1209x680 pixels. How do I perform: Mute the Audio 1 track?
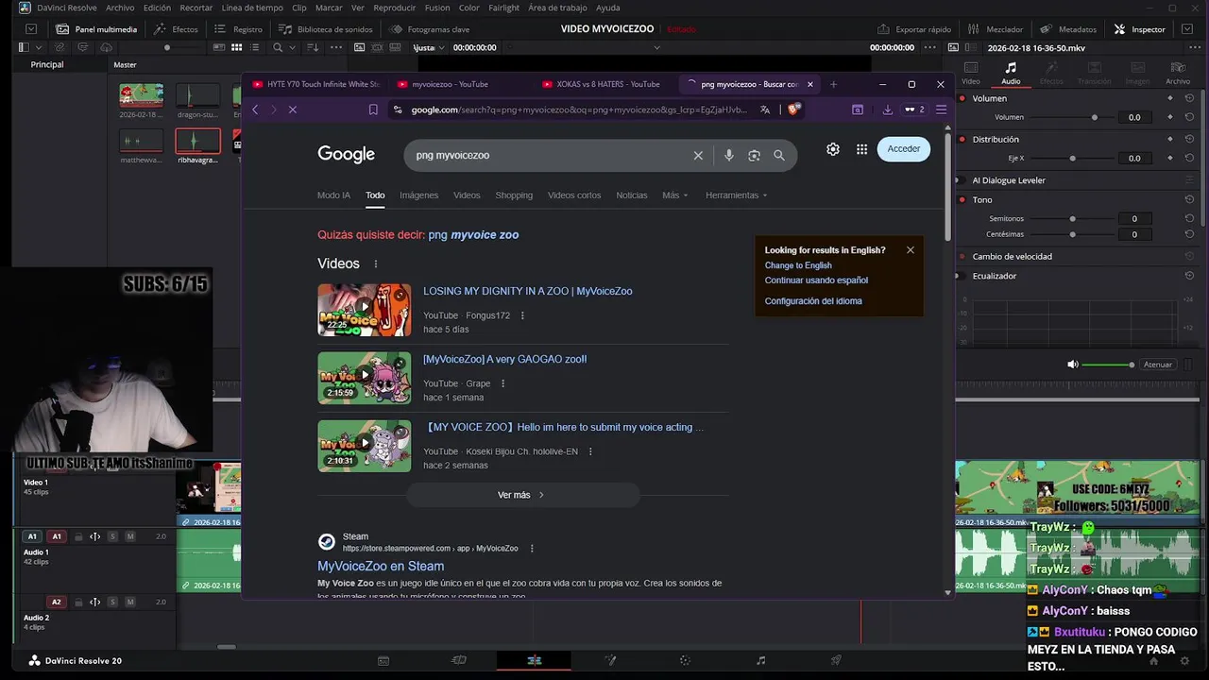click(x=130, y=536)
